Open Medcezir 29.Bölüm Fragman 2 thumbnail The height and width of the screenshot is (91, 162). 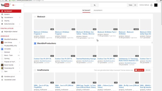(44, 25)
